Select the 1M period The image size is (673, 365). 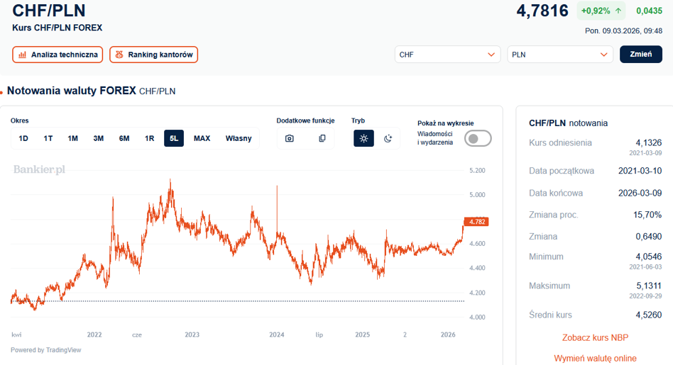[72, 138]
